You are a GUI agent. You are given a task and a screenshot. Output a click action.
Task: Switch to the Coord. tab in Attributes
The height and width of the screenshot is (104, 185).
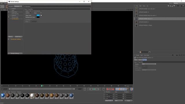click(140, 60)
